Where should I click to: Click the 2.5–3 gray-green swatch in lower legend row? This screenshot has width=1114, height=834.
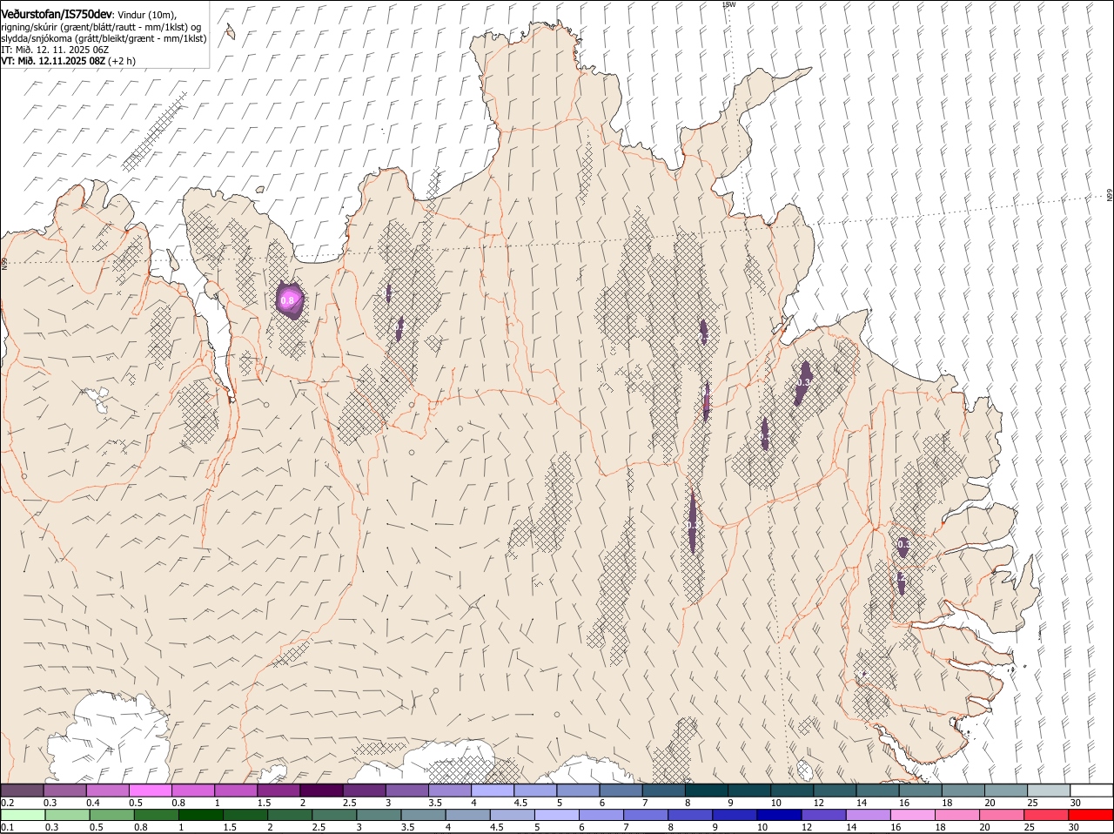[x=334, y=815]
